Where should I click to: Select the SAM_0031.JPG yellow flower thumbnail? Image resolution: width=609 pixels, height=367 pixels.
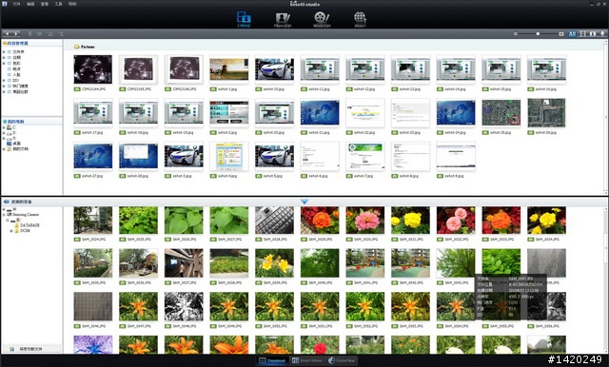coord(410,220)
